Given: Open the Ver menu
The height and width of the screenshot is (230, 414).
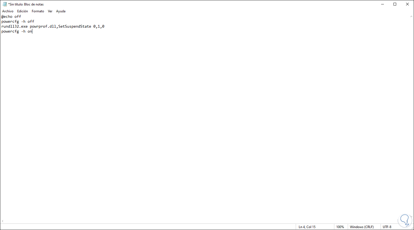Looking at the screenshot, I should click(x=50, y=11).
